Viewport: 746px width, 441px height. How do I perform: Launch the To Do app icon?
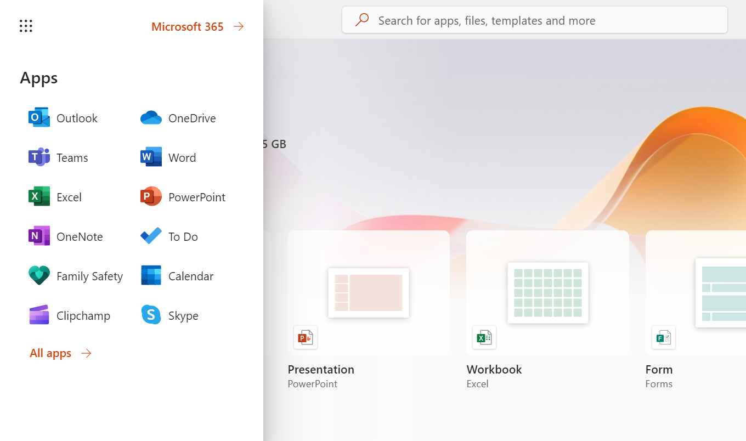coord(151,236)
